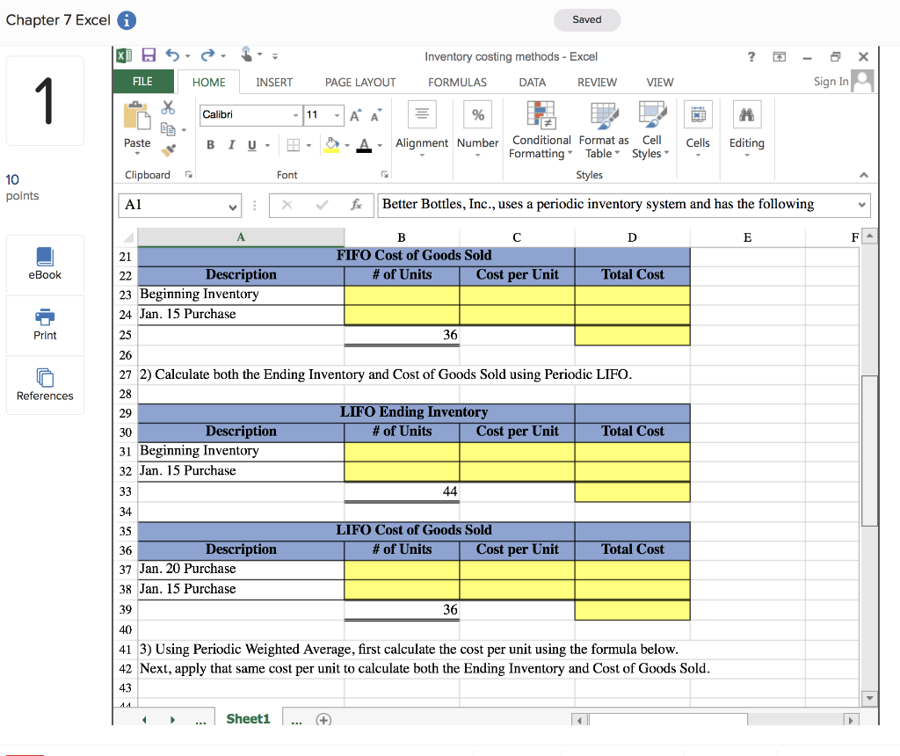Viewport: 900px width, 756px height.
Task: Click the Copy icon
Action: coord(168,129)
